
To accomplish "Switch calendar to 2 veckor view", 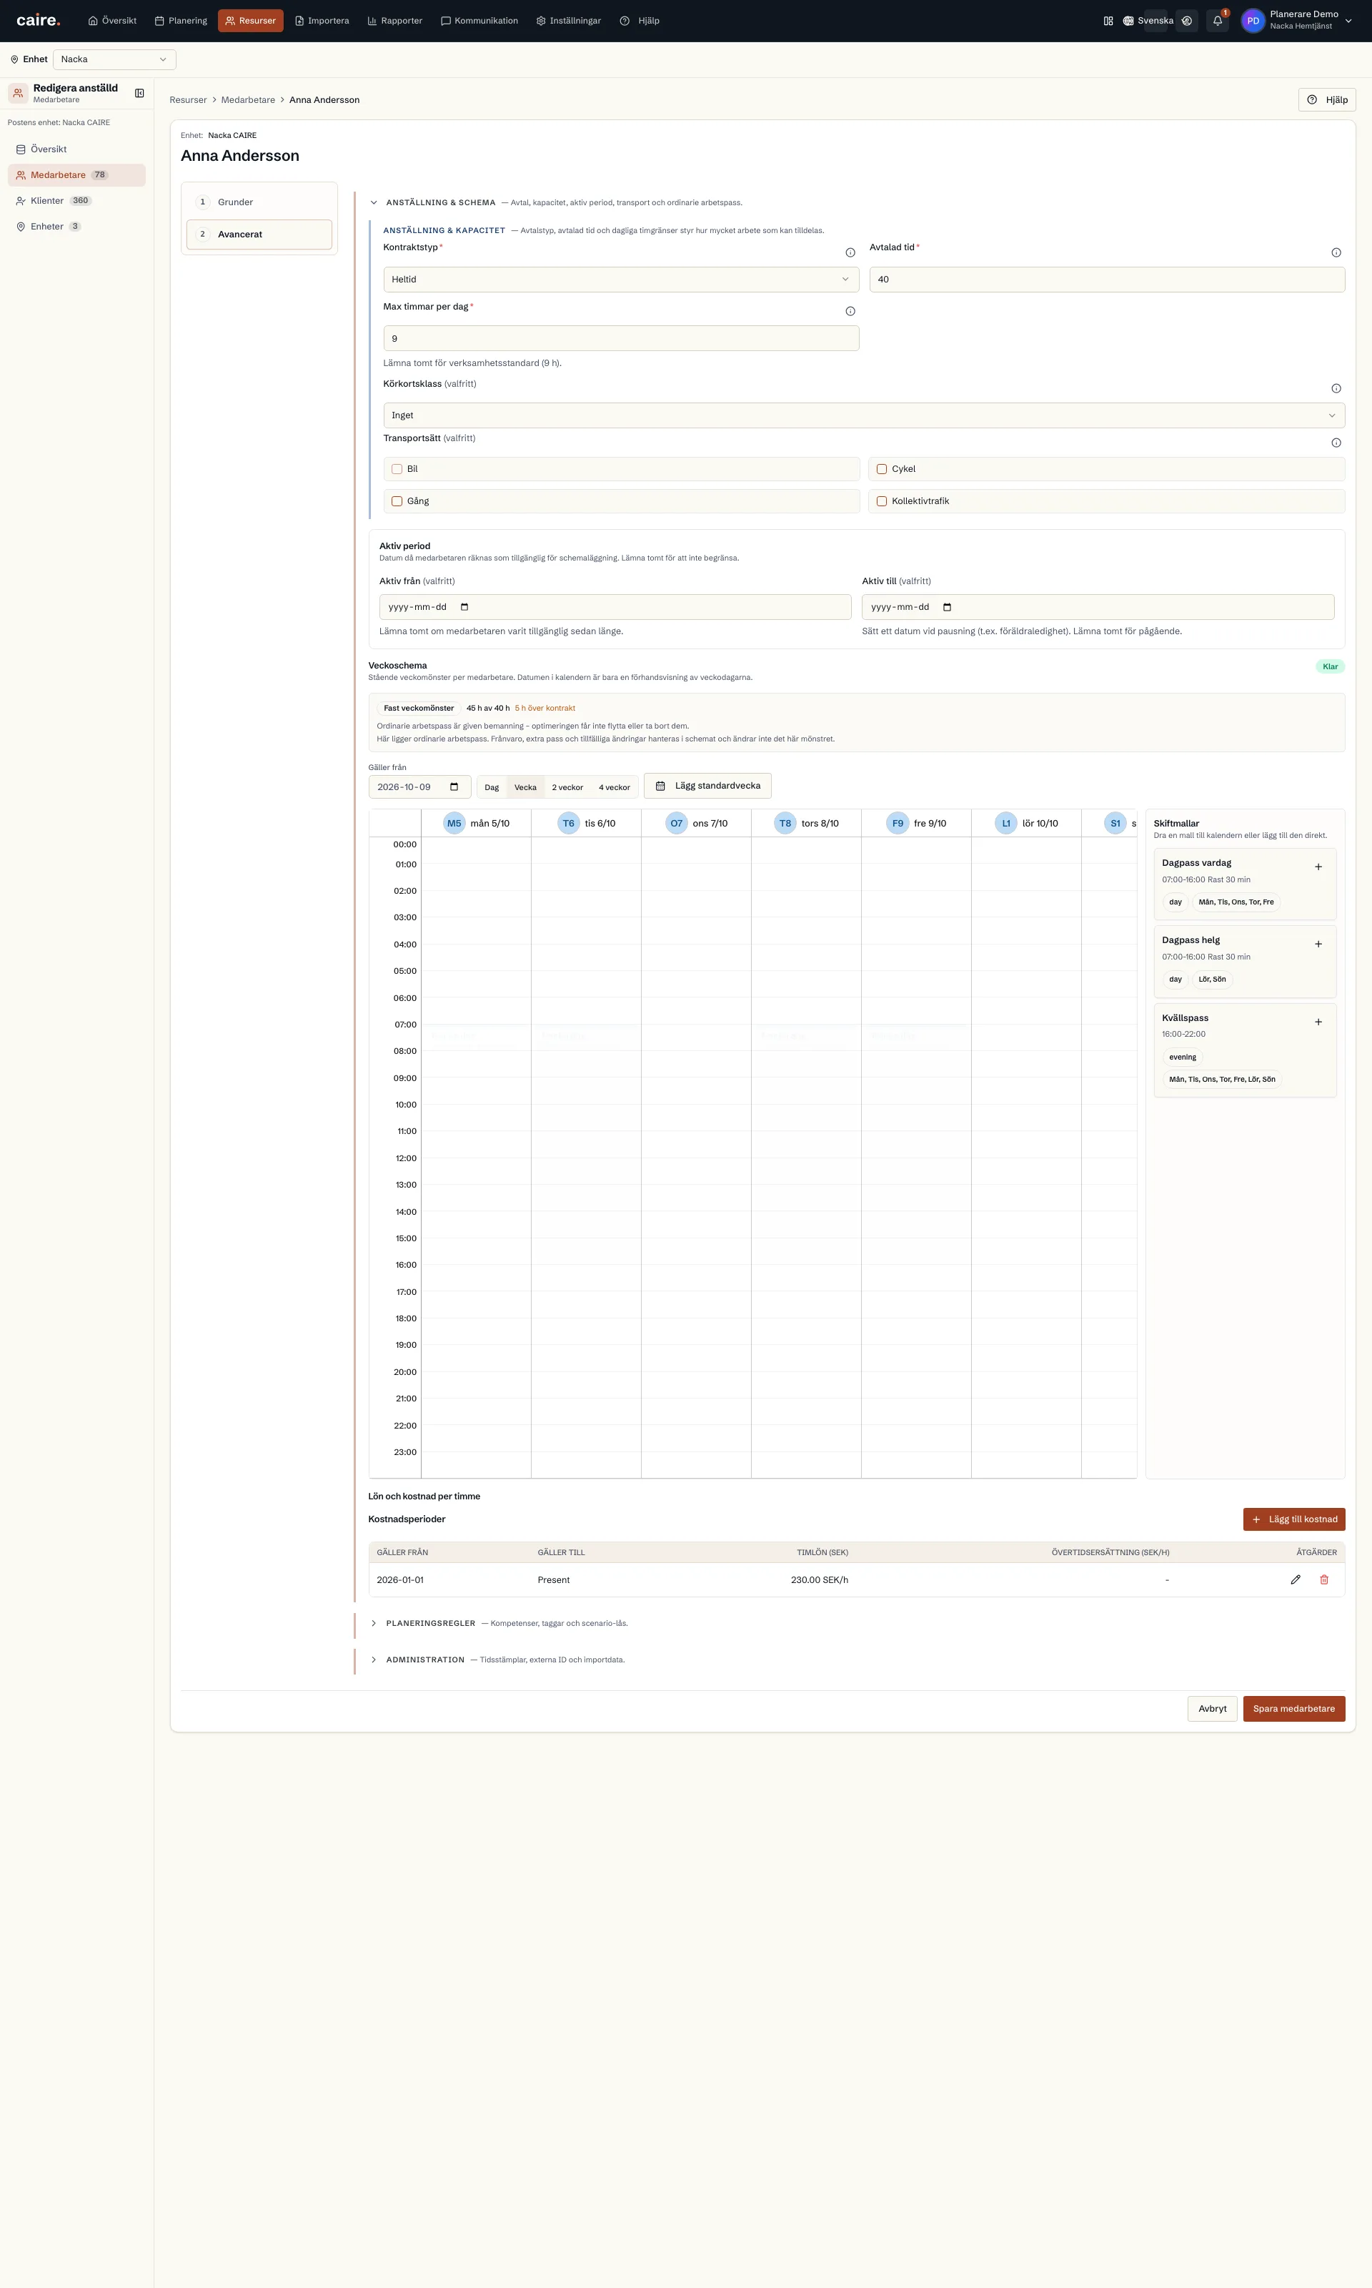I will coord(567,787).
